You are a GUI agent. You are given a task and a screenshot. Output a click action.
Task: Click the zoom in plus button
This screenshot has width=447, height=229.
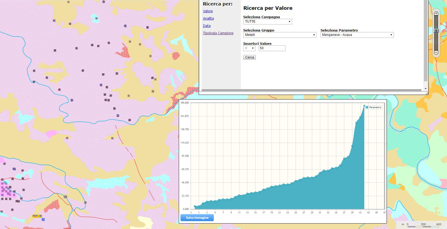coord(436,13)
